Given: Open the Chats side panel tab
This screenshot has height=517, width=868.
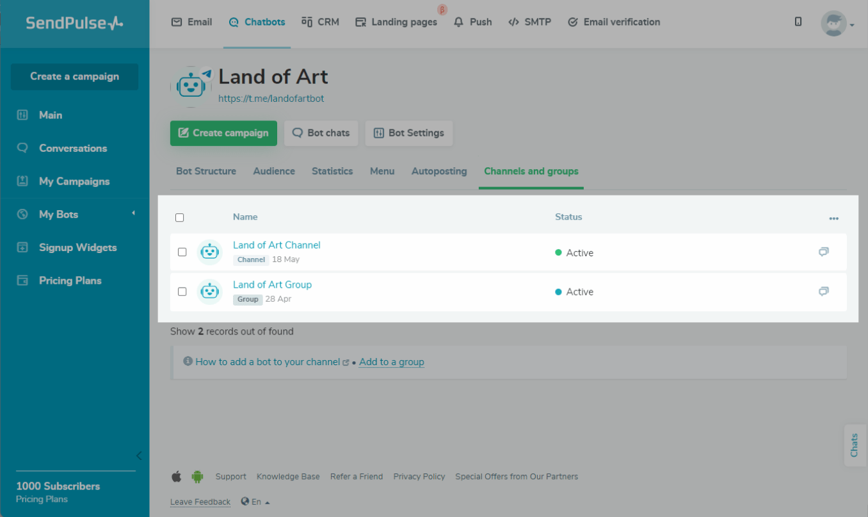Looking at the screenshot, I should 854,445.
